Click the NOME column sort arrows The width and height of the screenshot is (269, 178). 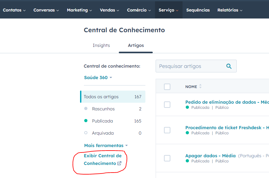pyautogui.click(x=200, y=86)
